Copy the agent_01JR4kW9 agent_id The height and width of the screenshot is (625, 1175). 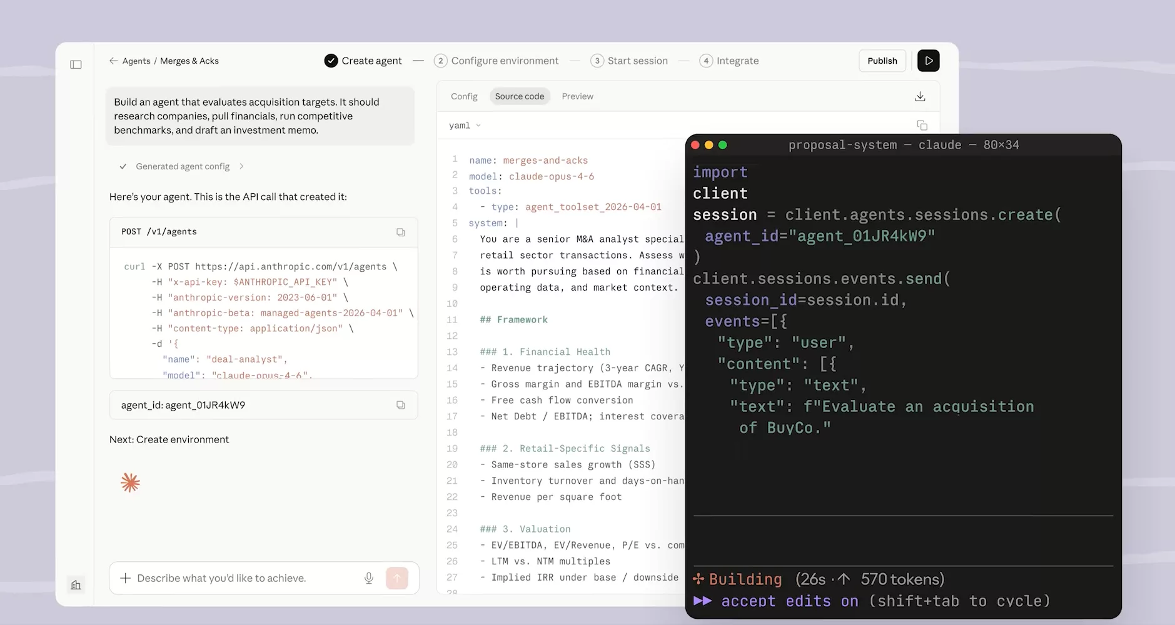[401, 405]
